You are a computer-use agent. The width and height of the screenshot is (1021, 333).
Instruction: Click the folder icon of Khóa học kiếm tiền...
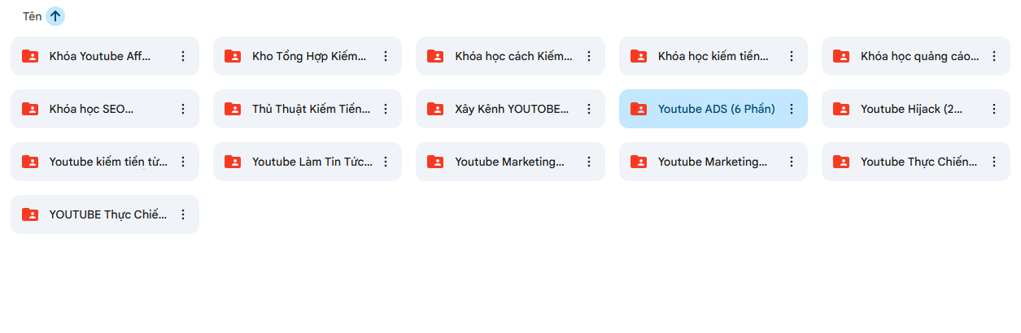coord(639,56)
